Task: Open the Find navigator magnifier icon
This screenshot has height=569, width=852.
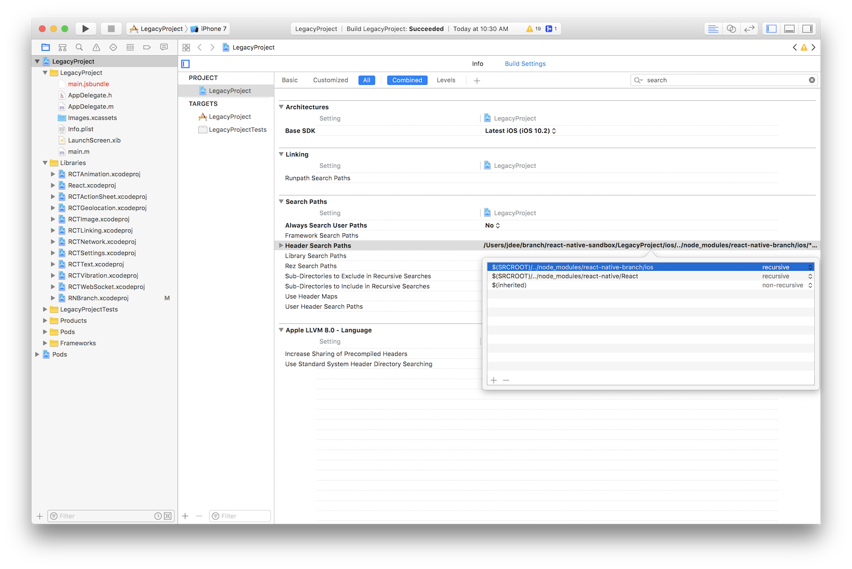Action: (79, 47)
